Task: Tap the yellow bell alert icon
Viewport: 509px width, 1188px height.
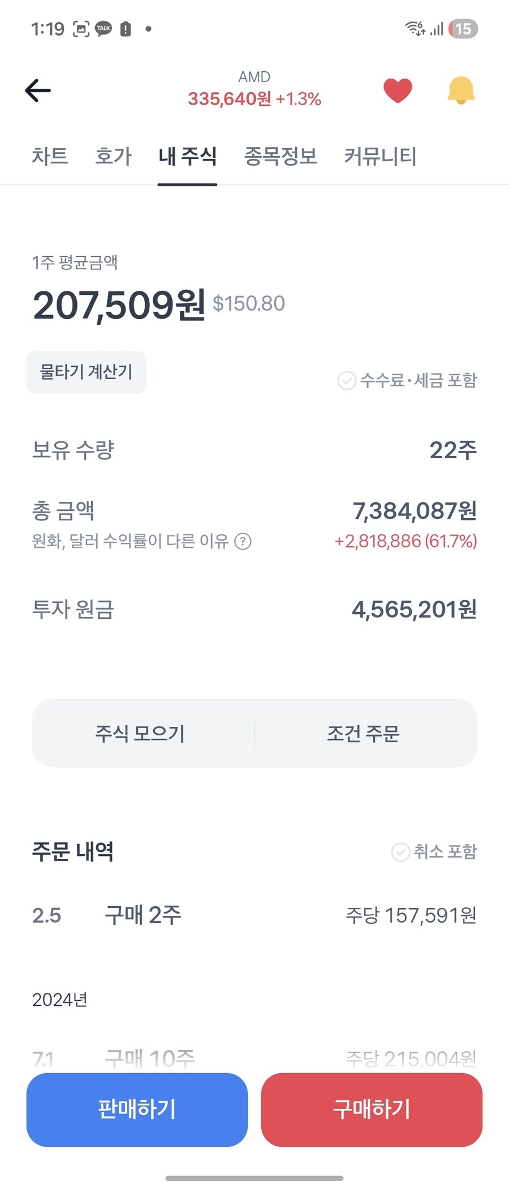Action: [461, 91]
